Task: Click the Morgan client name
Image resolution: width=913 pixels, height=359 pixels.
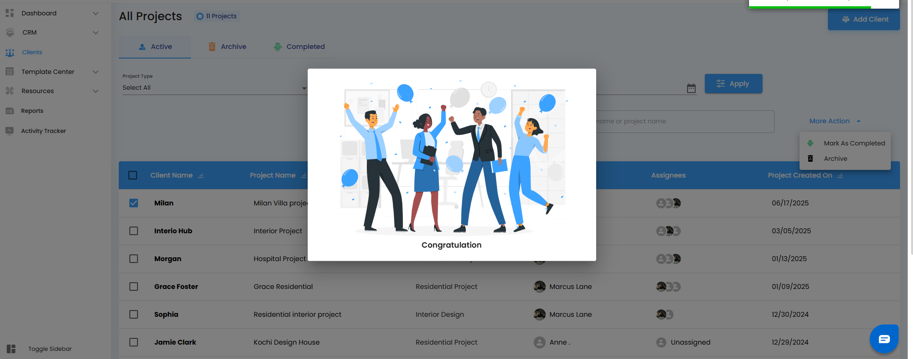Action: click(168, 259)
